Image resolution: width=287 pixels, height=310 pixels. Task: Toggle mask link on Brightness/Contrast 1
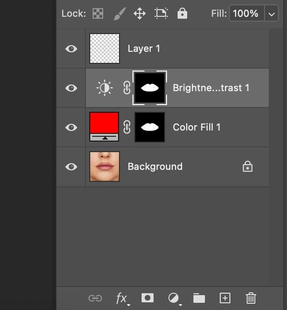pyautogui.click(x=127, y=88)
